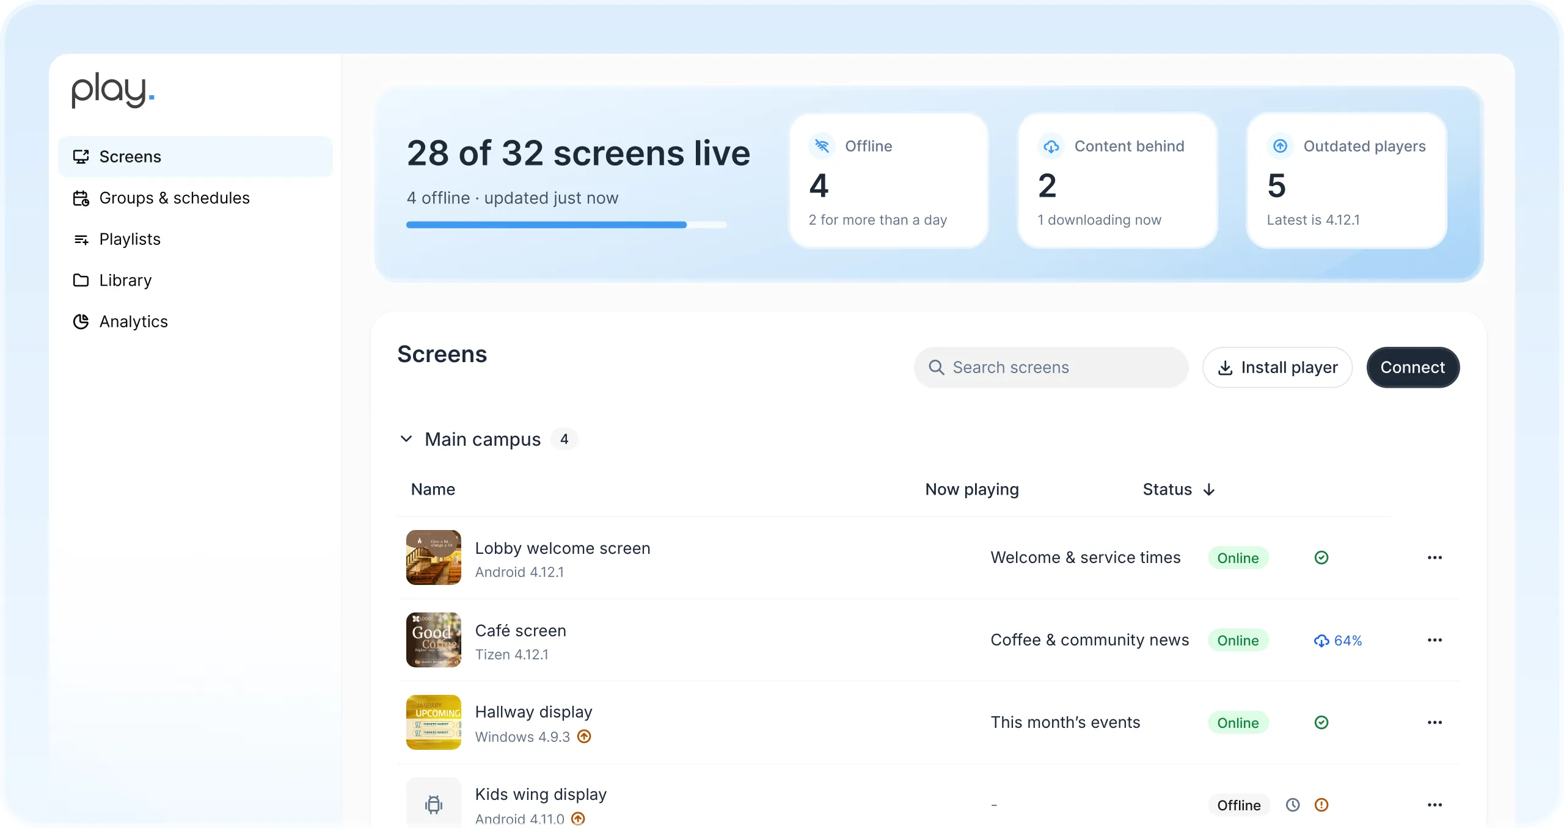The width and height of the screenshot is (1564, 828).
Task: Click the Connect button
Action: (x=1412, y=368)
